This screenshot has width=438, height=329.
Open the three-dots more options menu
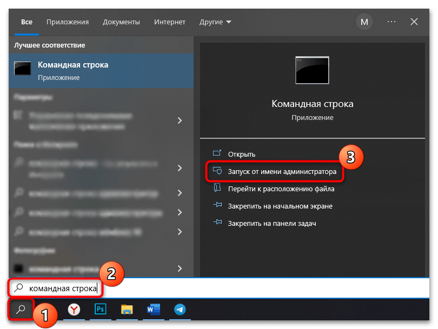(x=391, y=22)
